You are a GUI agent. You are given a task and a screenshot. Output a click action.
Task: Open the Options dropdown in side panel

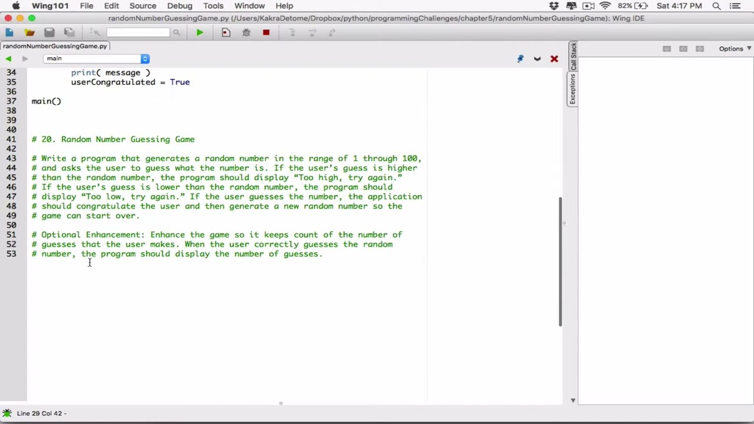(x=735, y=49)
